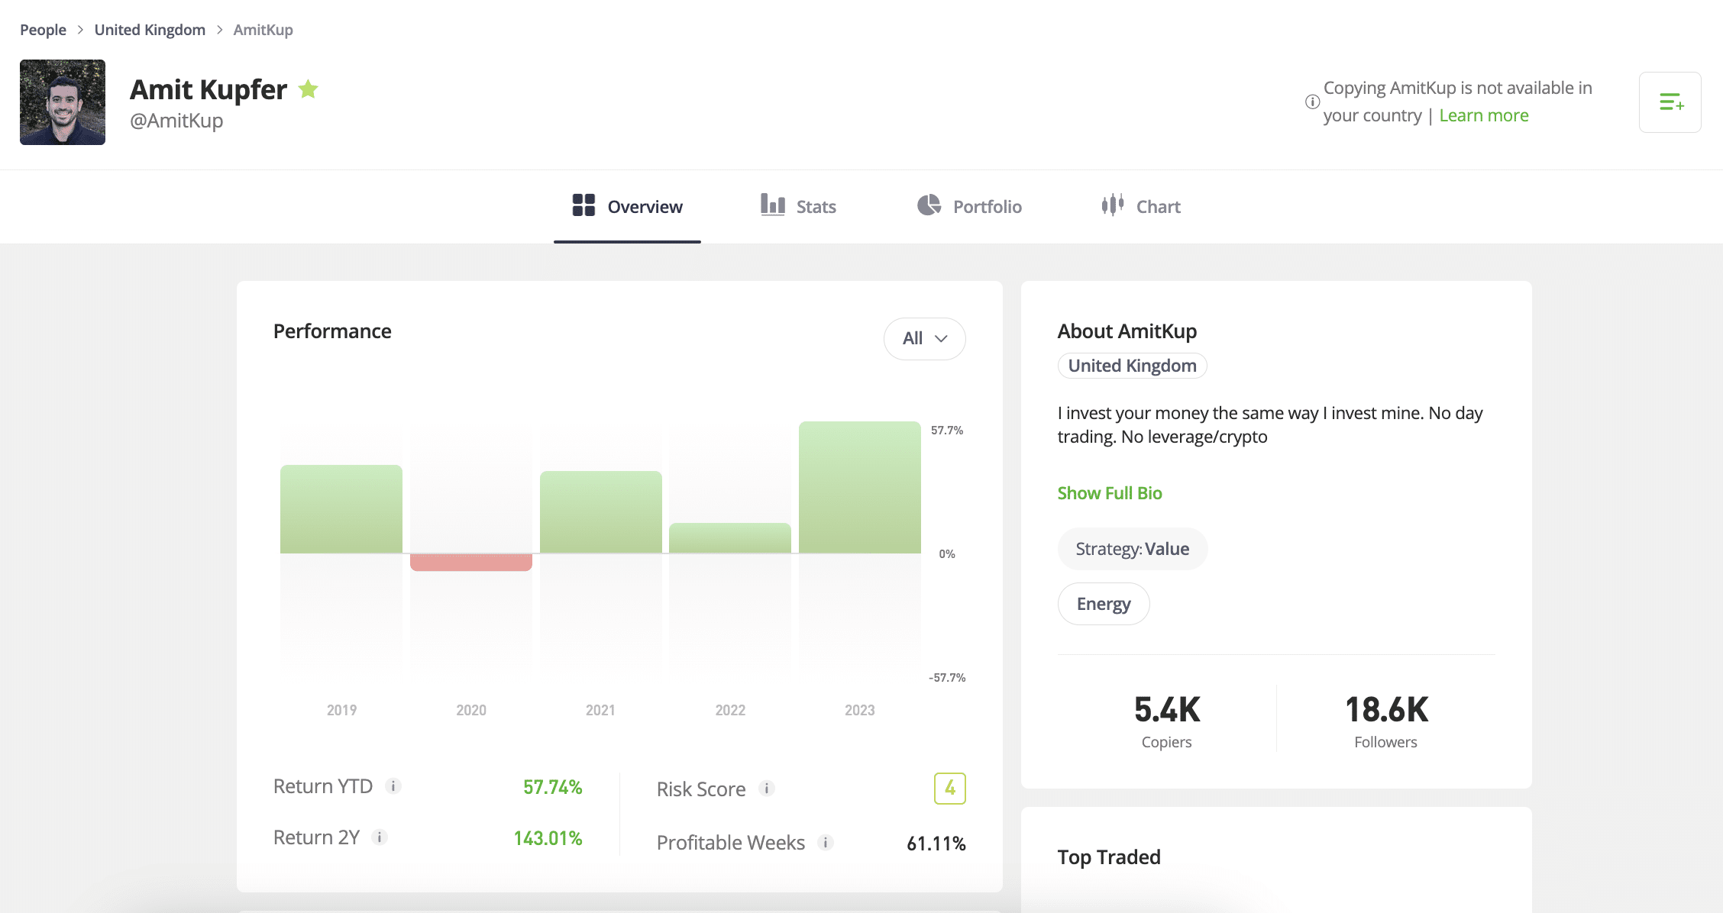
Task: Switch to the Overview tab
Action: [627, 206]
